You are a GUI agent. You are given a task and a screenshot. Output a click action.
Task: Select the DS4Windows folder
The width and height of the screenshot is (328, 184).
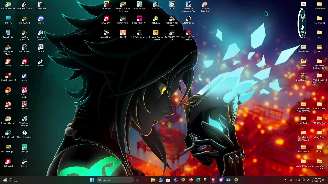[303, 49]
